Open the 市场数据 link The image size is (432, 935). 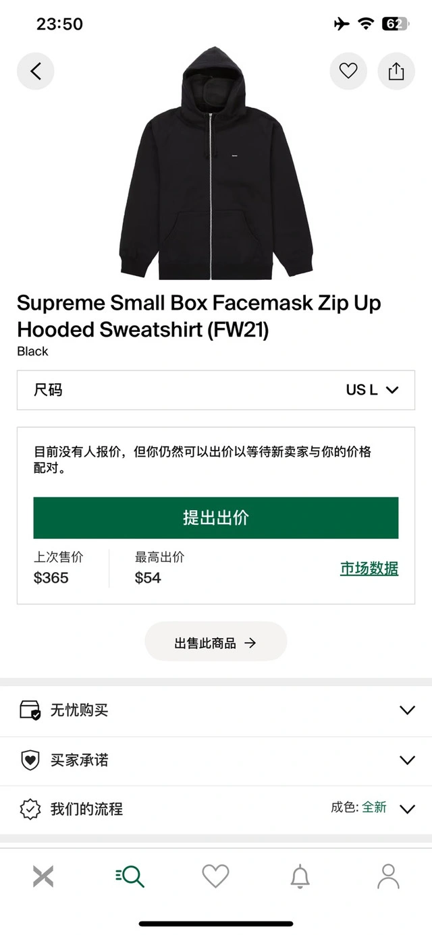click(369, 569)
